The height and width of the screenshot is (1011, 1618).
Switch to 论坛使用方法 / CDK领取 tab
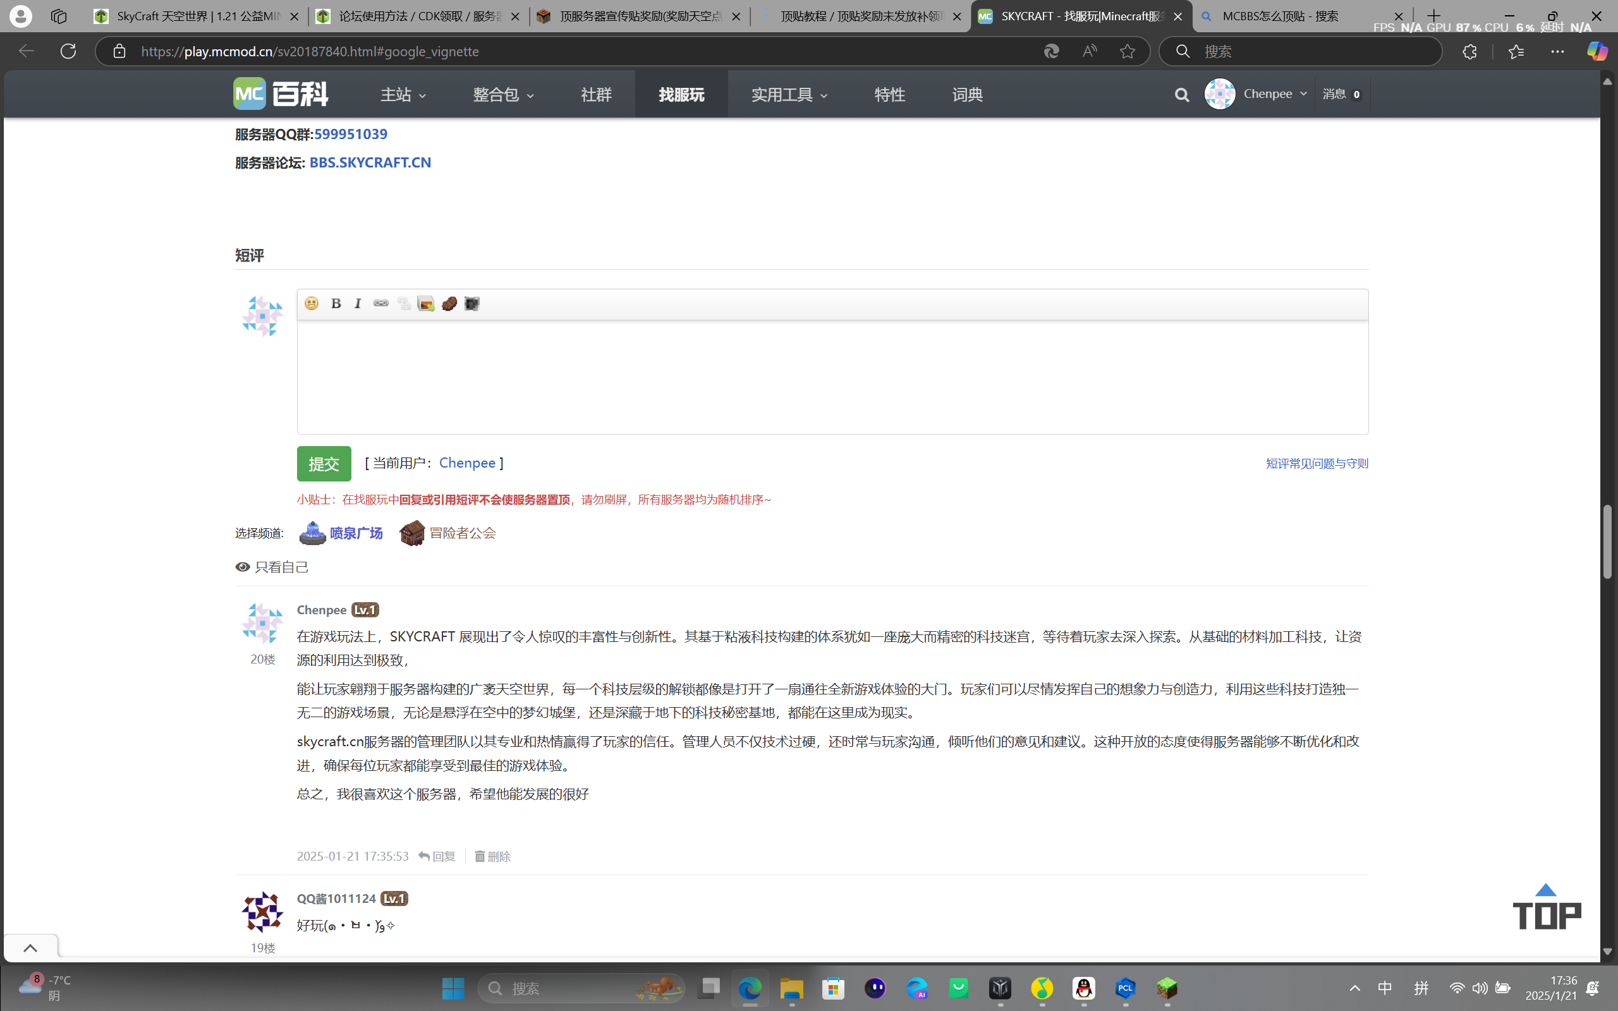[x=418, y=16]
